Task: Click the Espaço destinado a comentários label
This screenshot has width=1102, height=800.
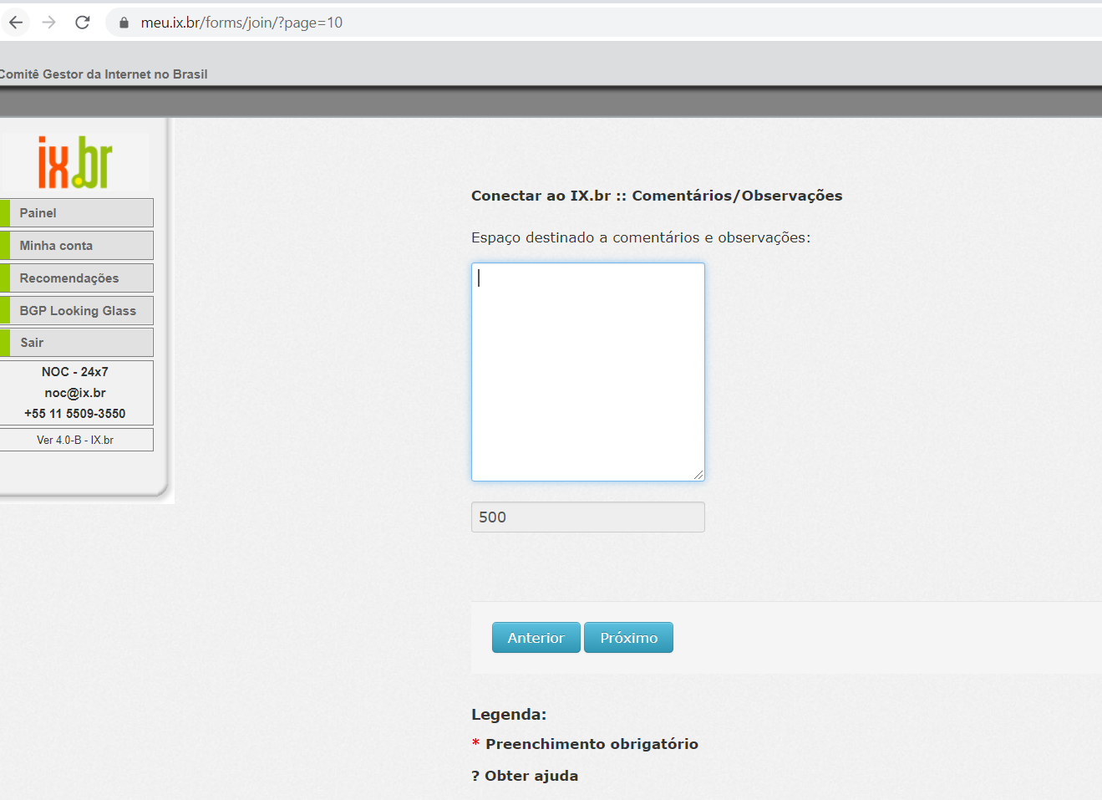Action: [x=641, y=237]
